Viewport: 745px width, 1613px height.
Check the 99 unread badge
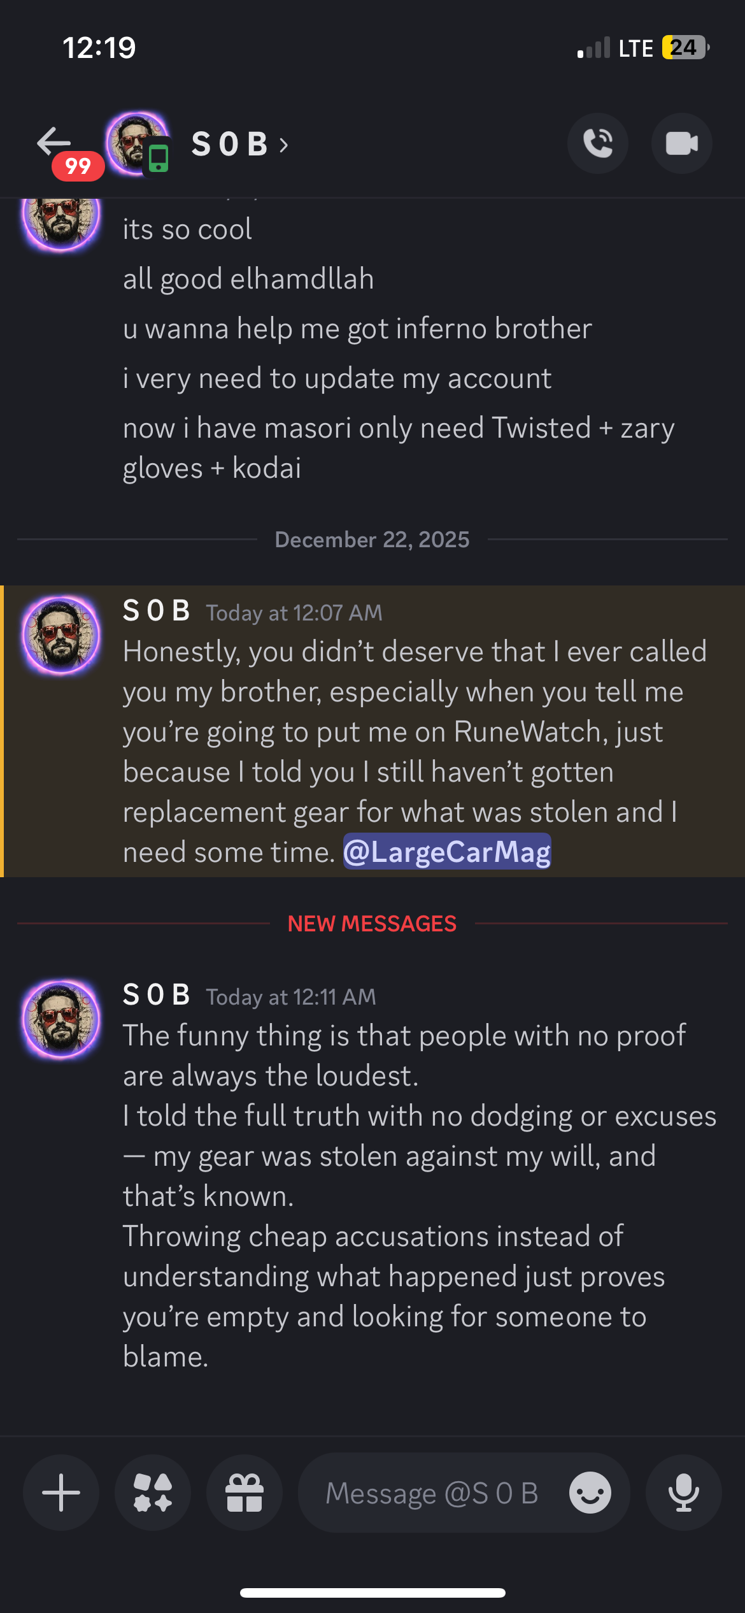(x=76, y=168)
